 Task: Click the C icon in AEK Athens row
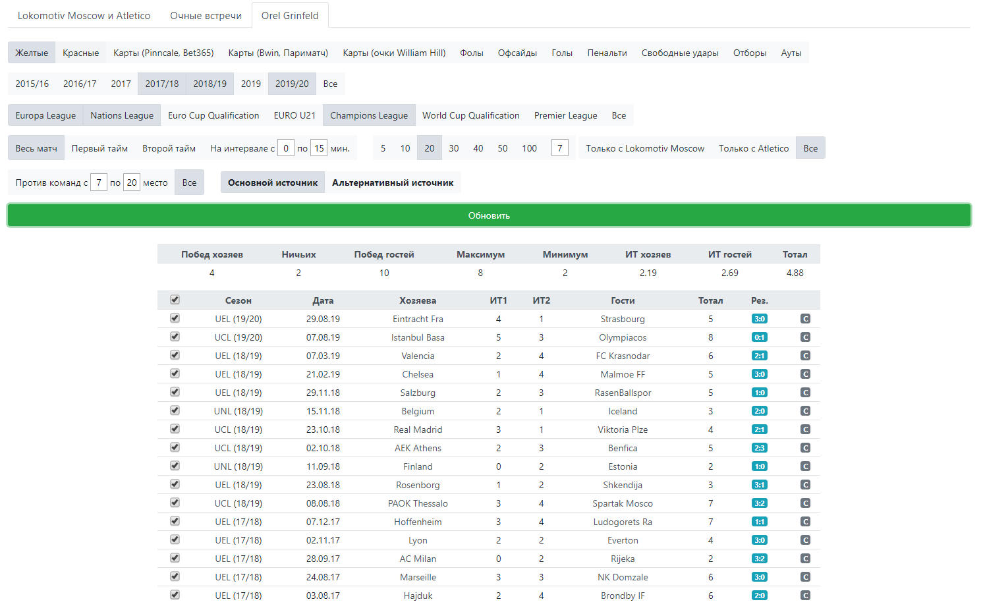click(x=805, y=448)
